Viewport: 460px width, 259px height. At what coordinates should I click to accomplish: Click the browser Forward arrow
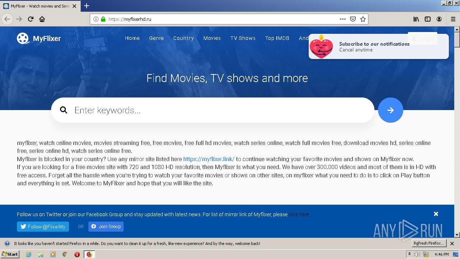(x=19, y=19)
